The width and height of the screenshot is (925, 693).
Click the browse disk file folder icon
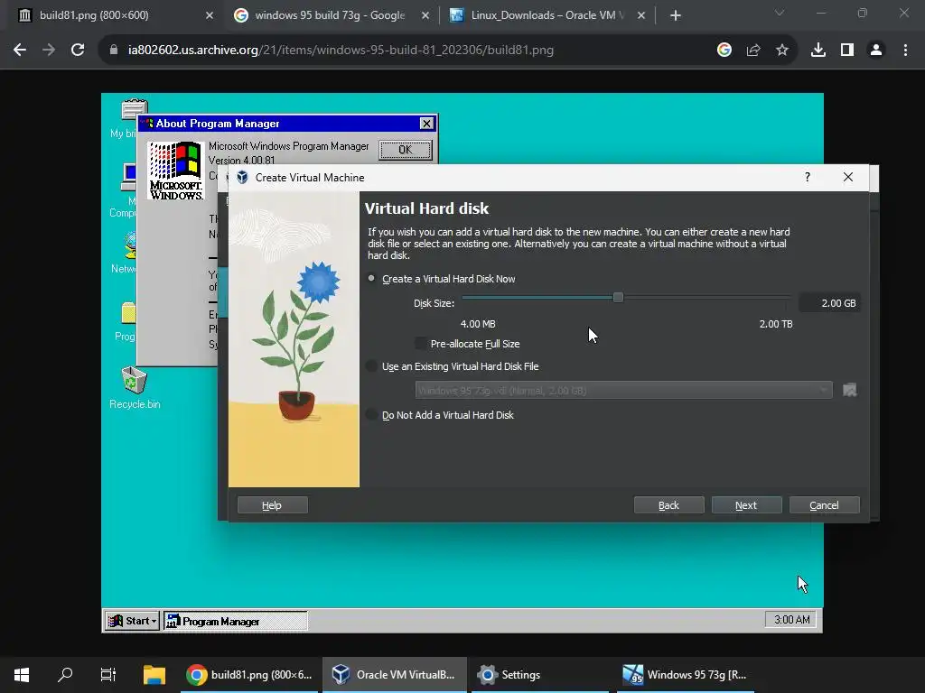[849, 390]
